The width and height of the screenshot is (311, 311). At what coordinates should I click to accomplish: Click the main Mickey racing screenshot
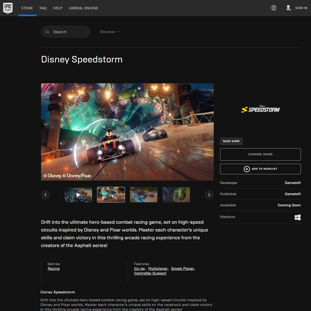pyautogui.click(x=128, y=132)
